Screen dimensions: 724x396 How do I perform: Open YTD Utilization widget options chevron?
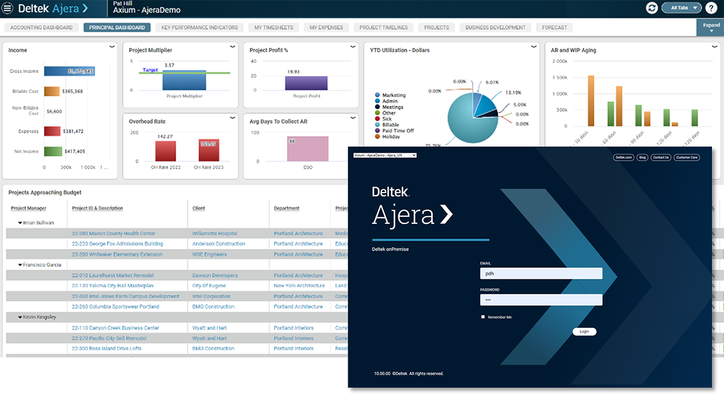click(533, 47)
